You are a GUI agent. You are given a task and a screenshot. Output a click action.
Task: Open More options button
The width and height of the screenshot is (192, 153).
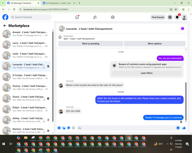[x=155, y=44]
